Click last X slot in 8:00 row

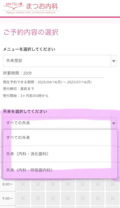tap(112, 184)
